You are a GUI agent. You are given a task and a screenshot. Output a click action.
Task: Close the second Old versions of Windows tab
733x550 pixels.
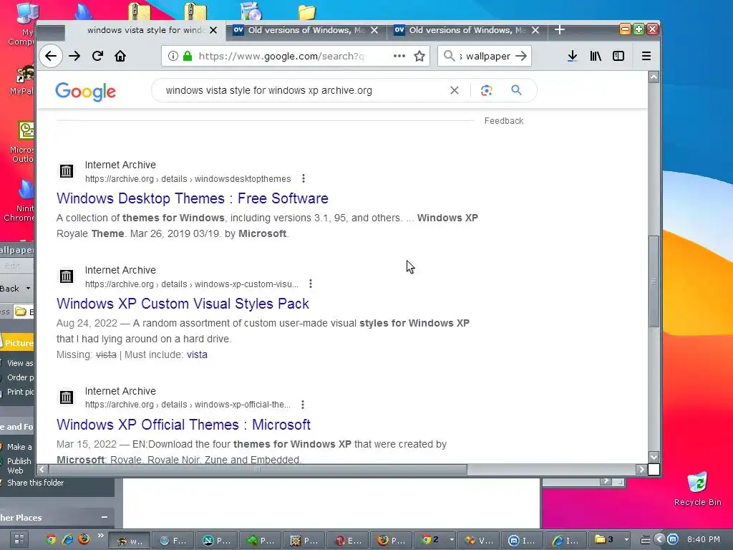click(374, 30)
